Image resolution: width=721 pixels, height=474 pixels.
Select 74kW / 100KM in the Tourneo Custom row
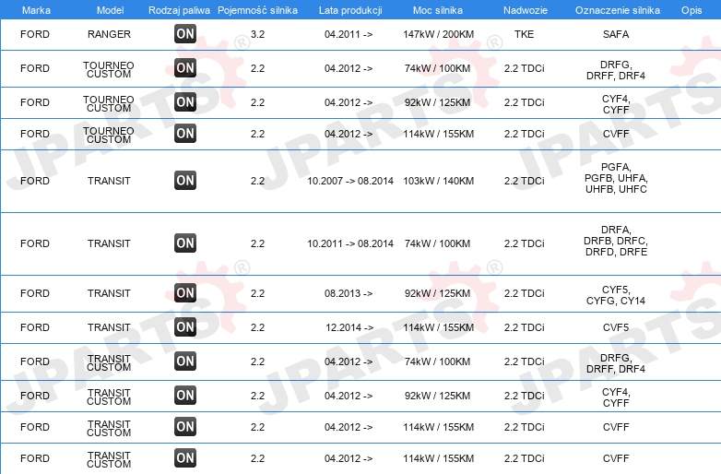[437, 68]
